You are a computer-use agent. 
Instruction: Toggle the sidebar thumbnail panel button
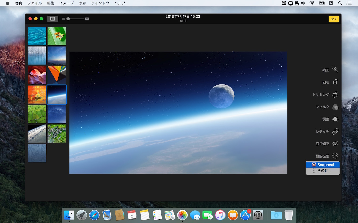[x=52, y=19]
